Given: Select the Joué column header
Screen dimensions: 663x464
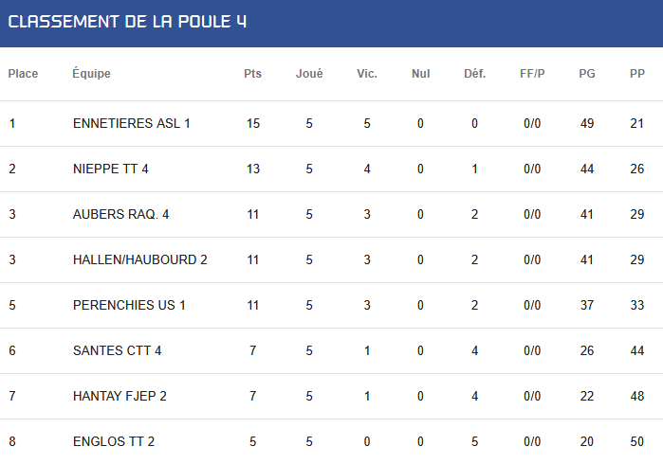Looking at the screenshot, I should tap(309, 74).
